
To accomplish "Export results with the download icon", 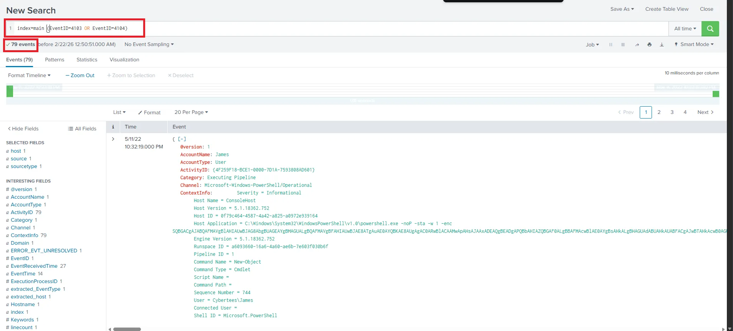I will tap(662, 44).
